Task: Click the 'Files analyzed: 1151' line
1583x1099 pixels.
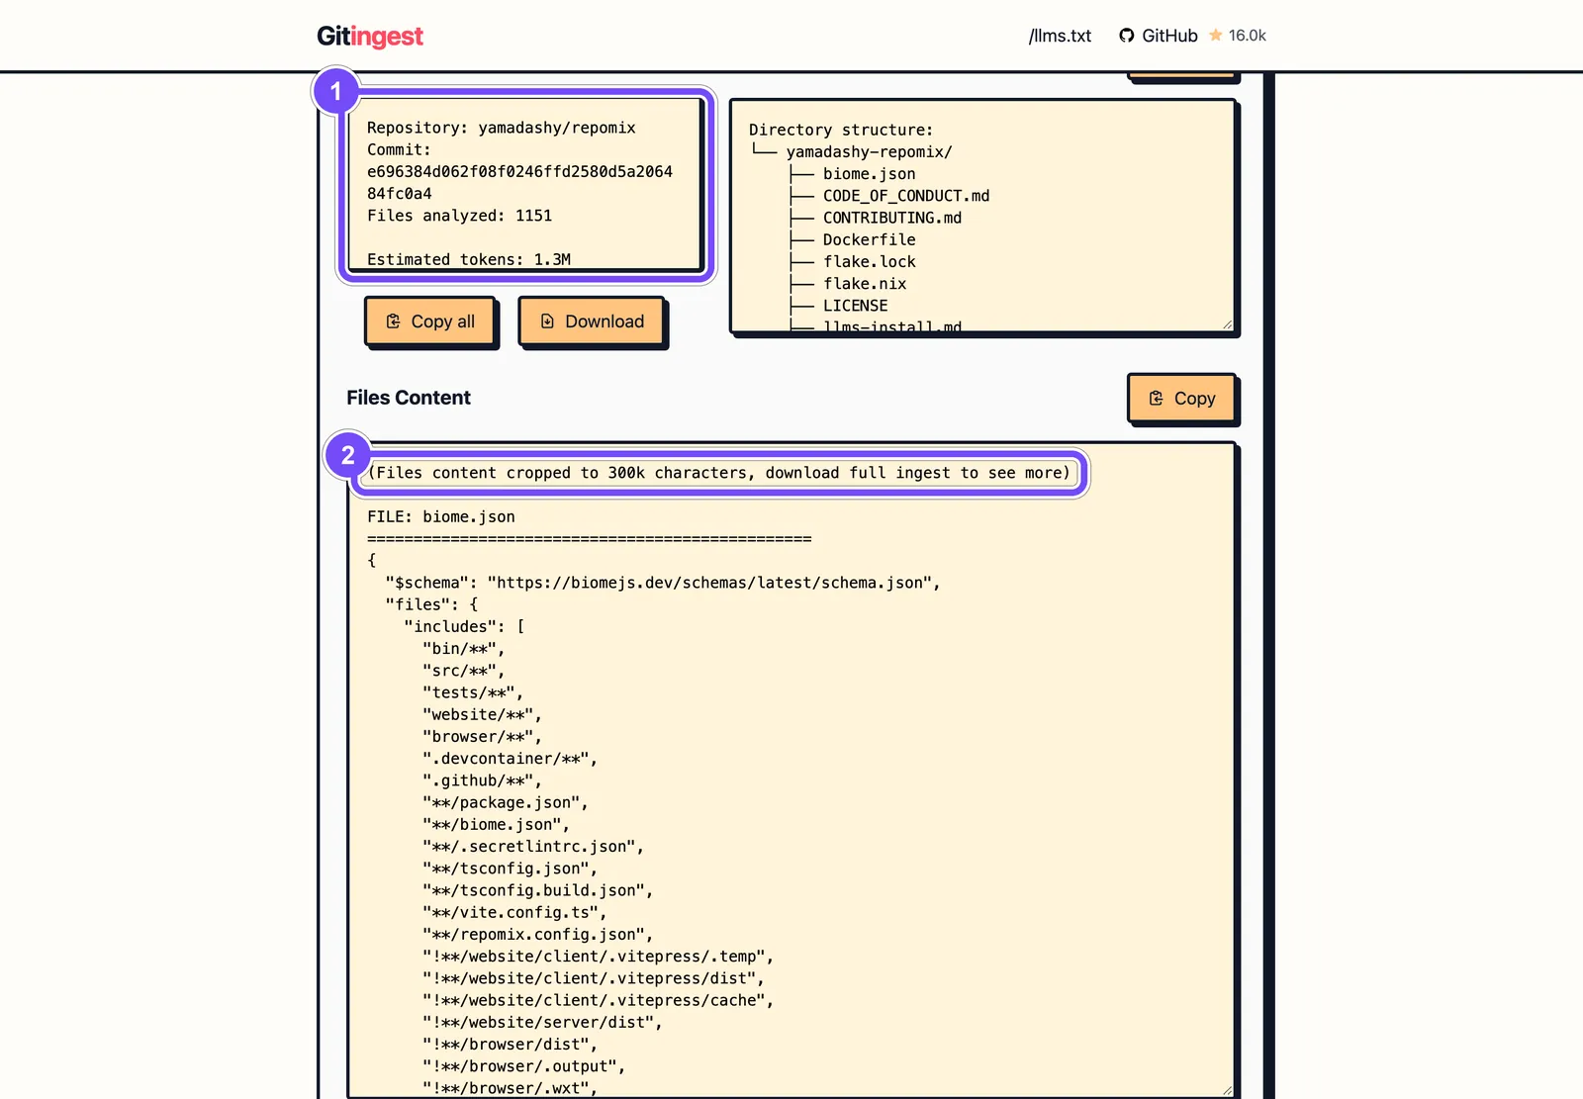Action: click(x=460, y=216)
